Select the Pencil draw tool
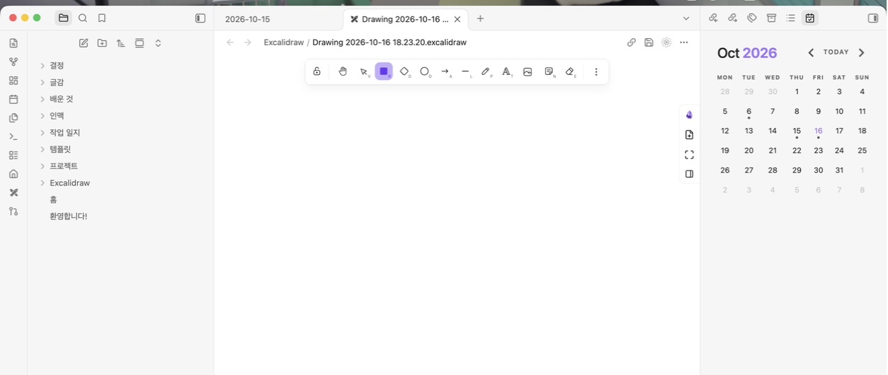The image size is (888, 375). pyautogui.click(x=486, y=71)
